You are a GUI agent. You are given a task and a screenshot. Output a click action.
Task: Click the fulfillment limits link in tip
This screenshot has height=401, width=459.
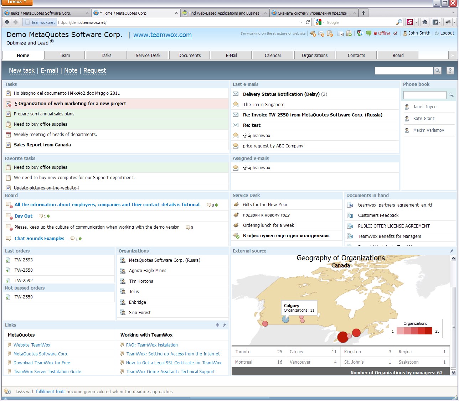(51, 391)
